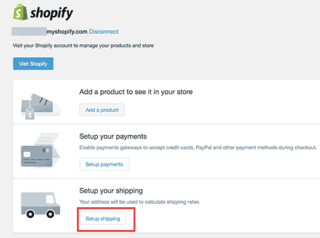320x238 pixels.
Task: Select the Setup shipping button
Action: (103, 218)
